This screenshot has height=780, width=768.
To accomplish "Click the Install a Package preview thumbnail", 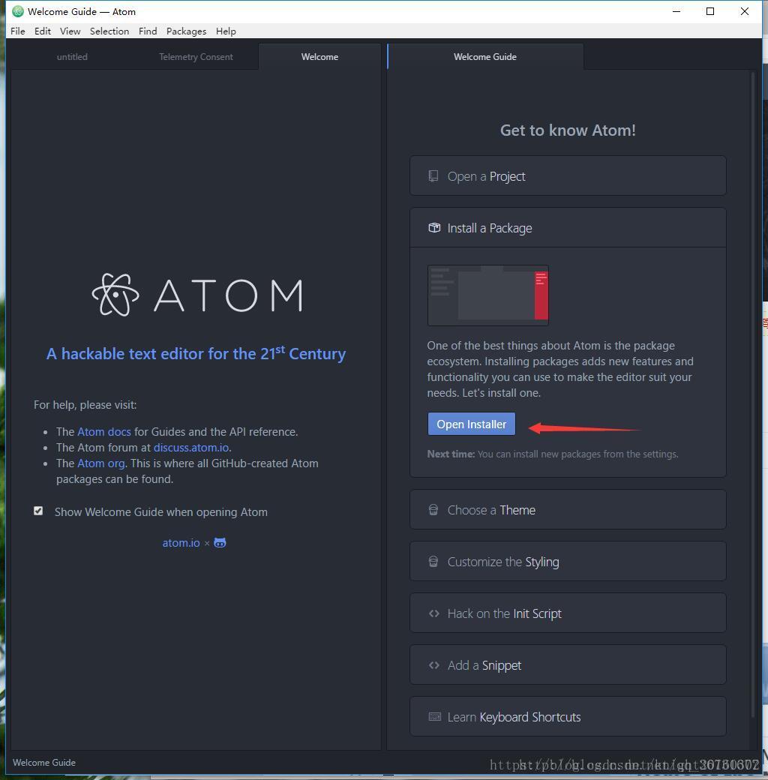I will click(488, 295).
